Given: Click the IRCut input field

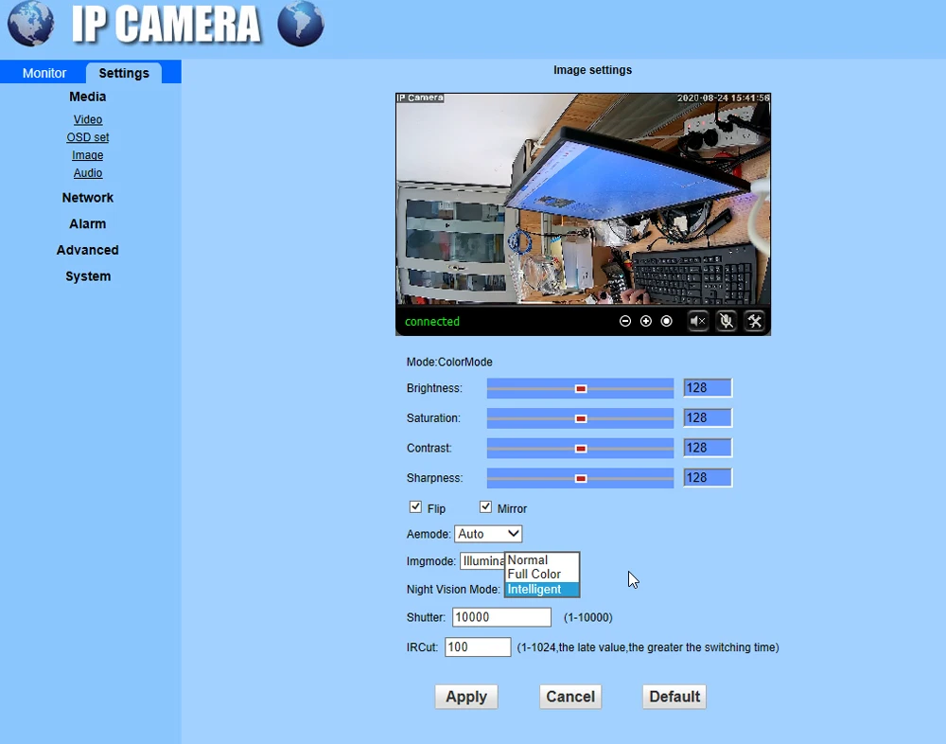Looking at the screenshot, I should [x=478, y=647].
